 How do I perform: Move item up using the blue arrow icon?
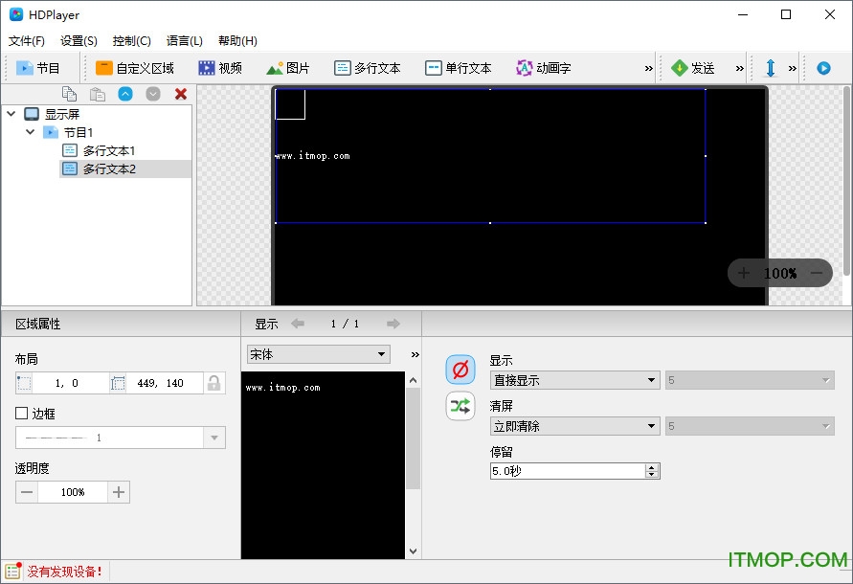[x=125, y=93]
